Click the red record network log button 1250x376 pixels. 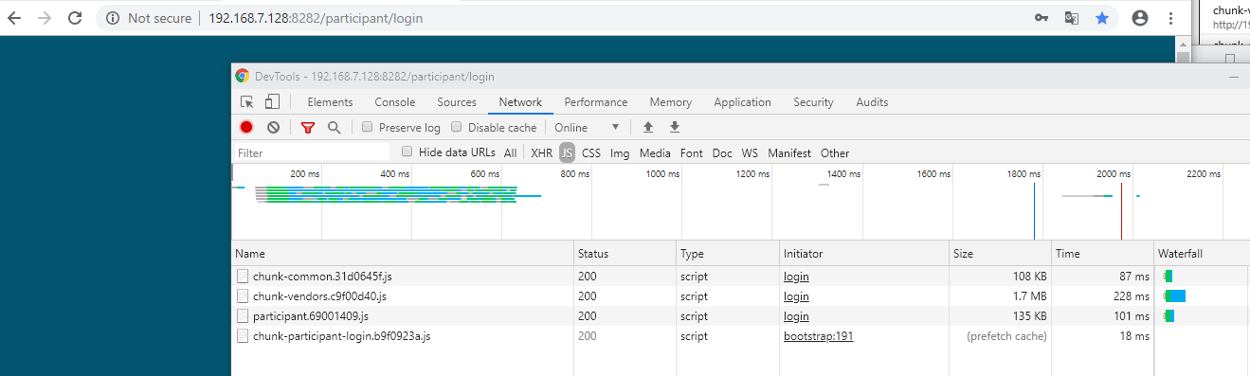click(246, 127)
